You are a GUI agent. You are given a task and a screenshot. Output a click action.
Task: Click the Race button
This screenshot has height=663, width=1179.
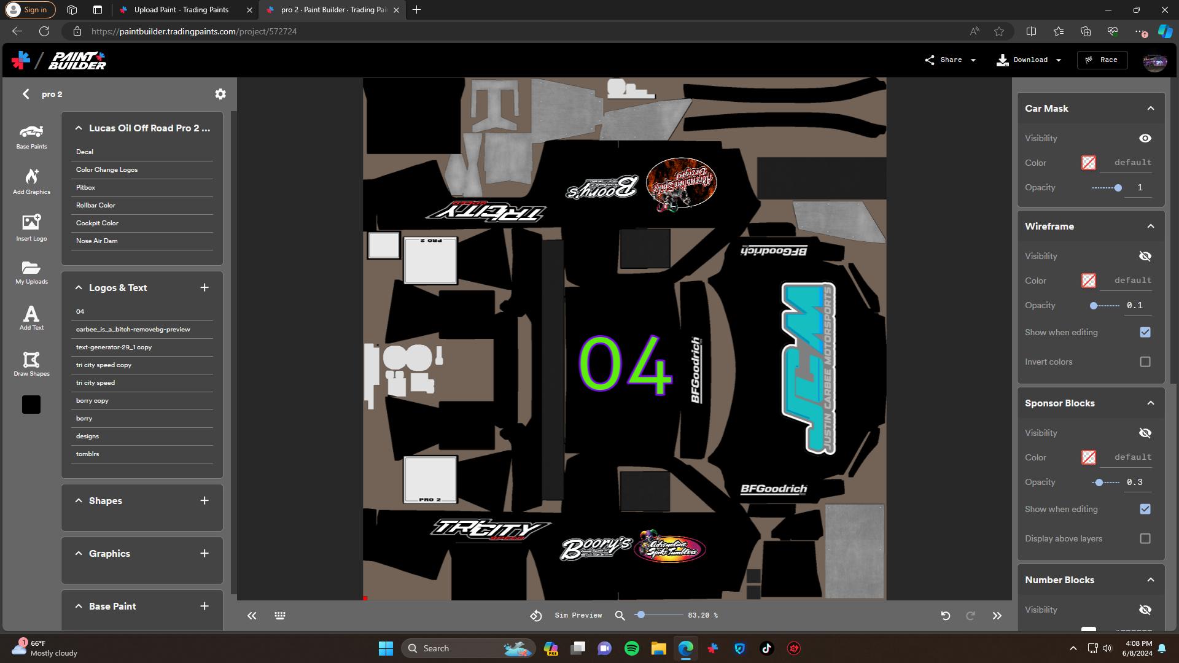click(x=1102, y=60)
